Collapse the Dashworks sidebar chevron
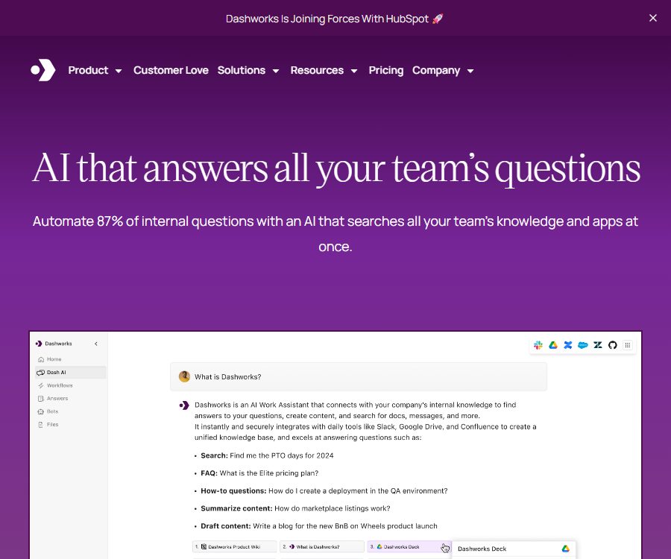 [x=96, y=344]
